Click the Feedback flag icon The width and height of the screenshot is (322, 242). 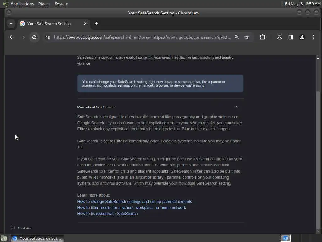13,228
